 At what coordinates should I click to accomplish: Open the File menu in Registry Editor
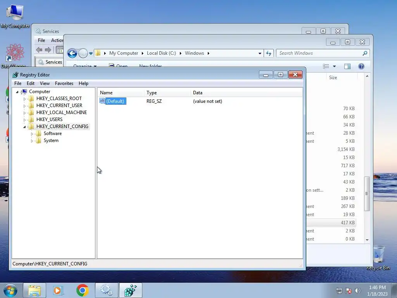tap(18, 83)
